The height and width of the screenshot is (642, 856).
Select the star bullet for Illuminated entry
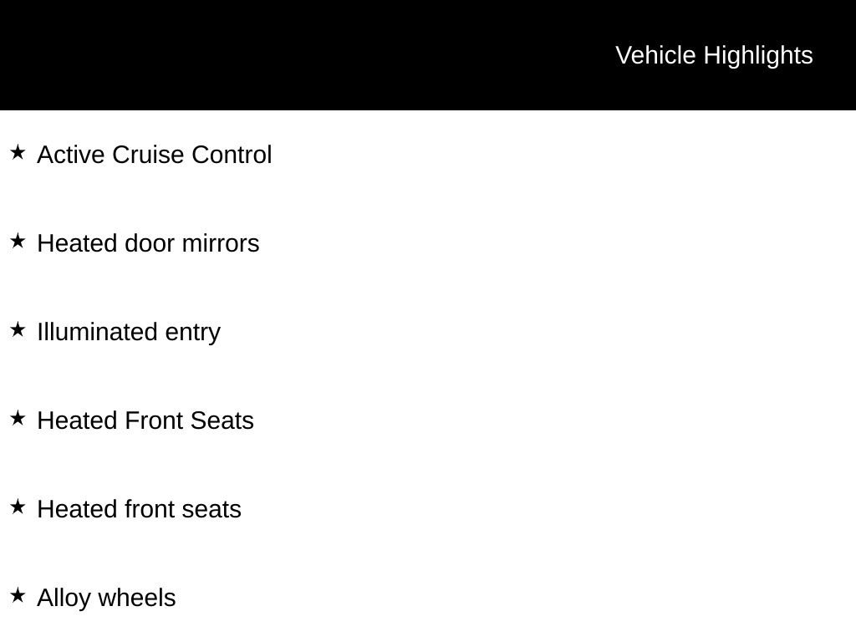18,330
